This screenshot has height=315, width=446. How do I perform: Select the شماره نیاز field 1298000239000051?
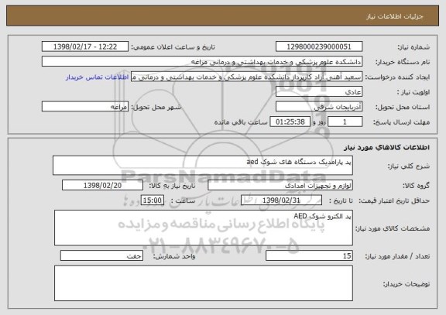319,46
